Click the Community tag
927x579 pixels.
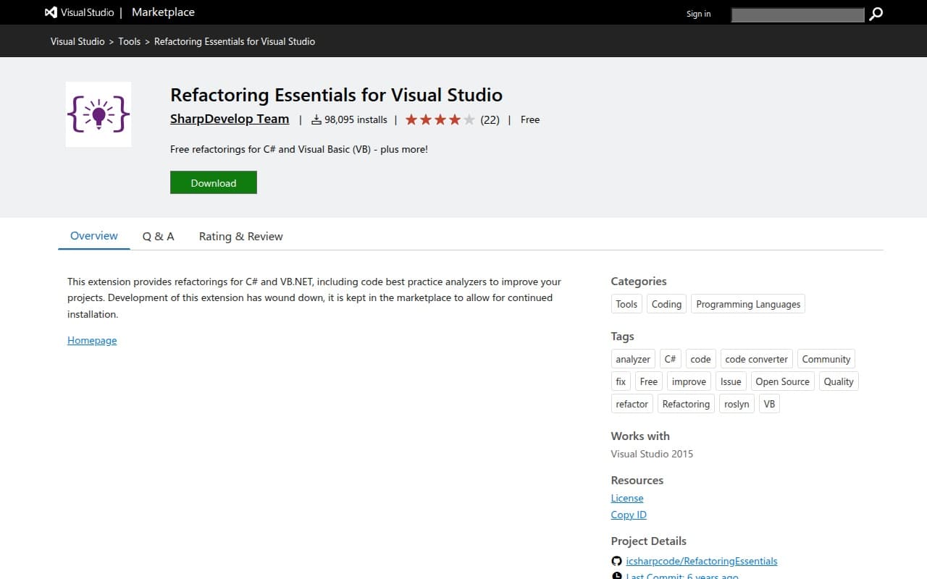(x=826, y=359)
